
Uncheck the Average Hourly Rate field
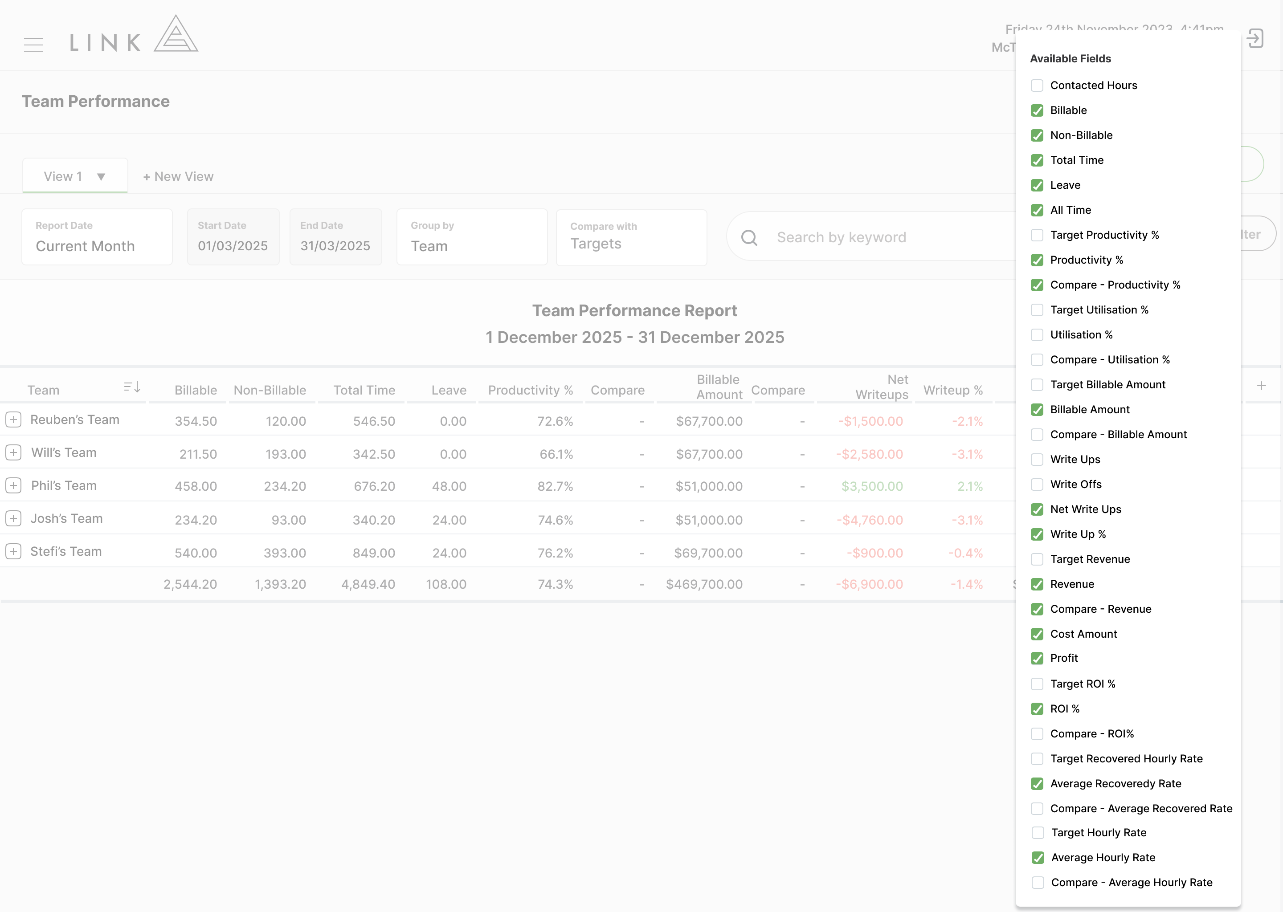pos(1038,858)
